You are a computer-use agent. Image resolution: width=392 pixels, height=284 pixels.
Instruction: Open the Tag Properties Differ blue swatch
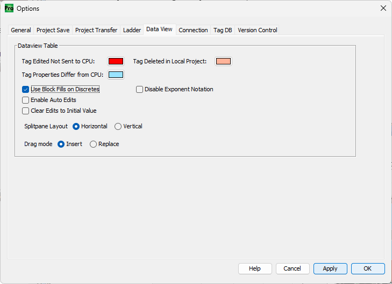116,75
